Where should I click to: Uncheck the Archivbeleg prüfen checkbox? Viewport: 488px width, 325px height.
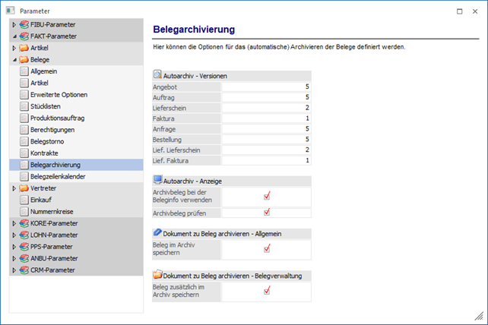point(267,213)
